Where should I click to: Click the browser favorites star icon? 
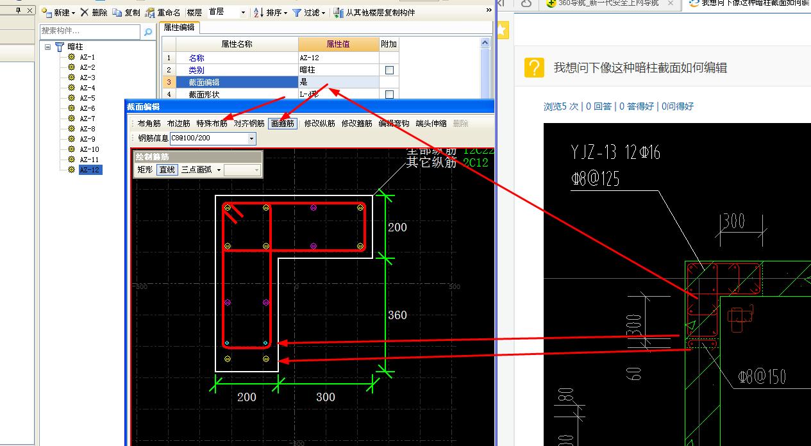pos(502,30)
